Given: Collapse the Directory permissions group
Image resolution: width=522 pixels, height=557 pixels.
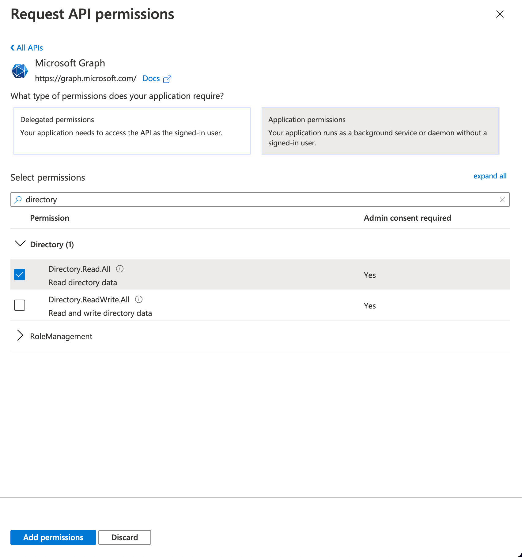Looking at the screenshot, I should point(20,244).
